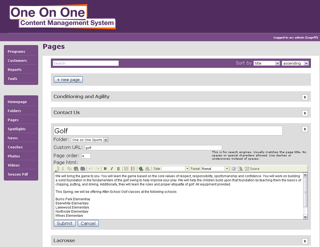Go to Reports in sidebar

pos(15,70)
